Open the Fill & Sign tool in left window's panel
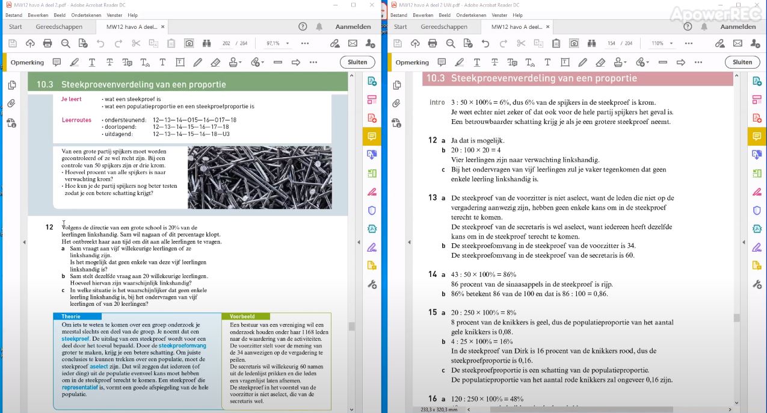The height and width of the screenshot is (413, 767). (x=371, y=247)
